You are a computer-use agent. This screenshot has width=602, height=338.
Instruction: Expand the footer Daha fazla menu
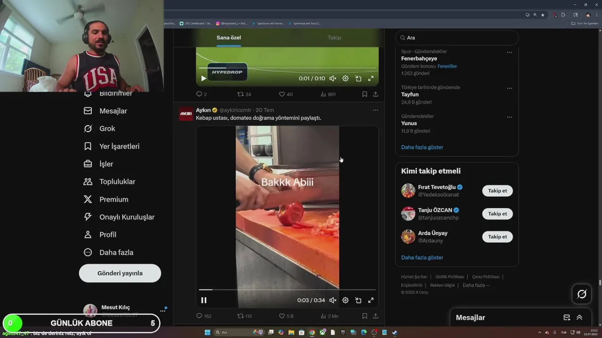476,285
